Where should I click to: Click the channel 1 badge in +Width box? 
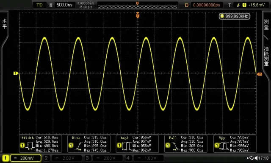[22, 145]
